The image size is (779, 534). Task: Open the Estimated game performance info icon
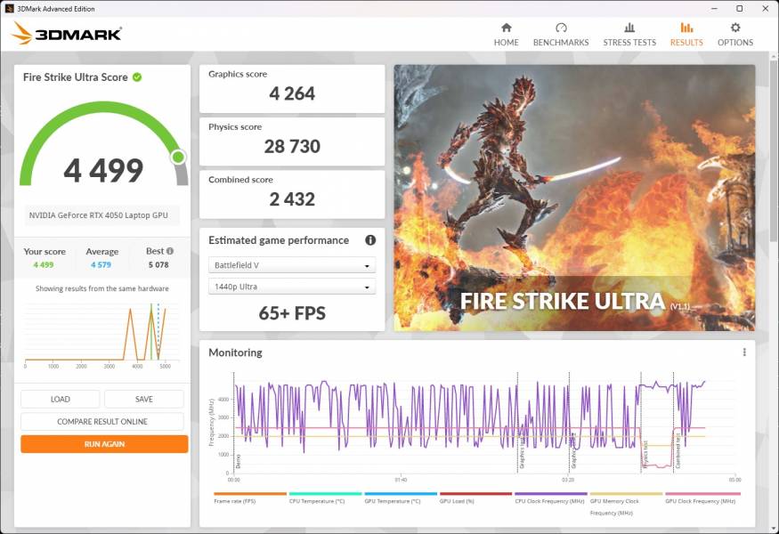[x=370, y=240]
